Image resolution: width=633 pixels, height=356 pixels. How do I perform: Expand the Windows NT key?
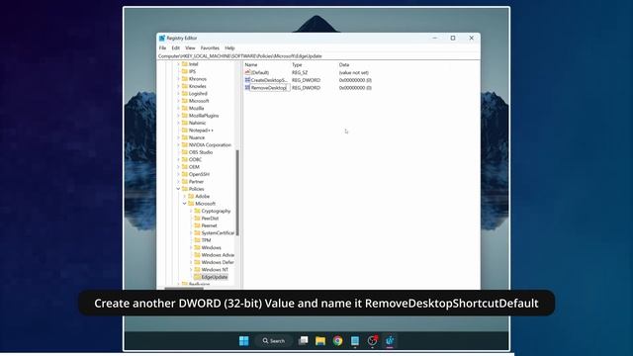(x=191, y=270)
